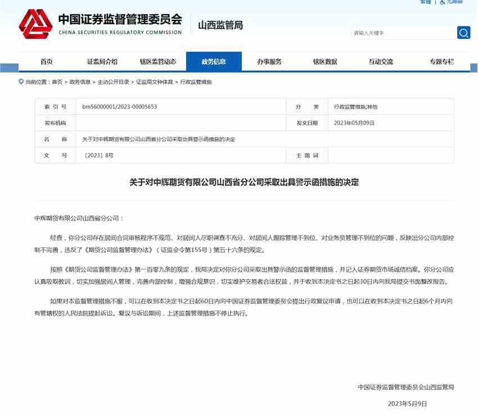Click the bold article headline
The image size is (478, 414).
pos(244,182)
